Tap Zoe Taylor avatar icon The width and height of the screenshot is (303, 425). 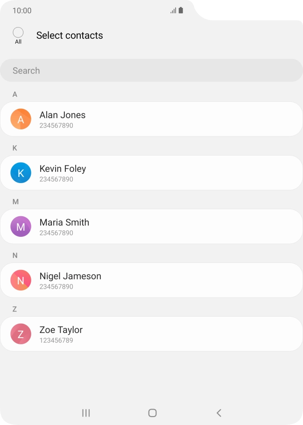coord(21,334)
